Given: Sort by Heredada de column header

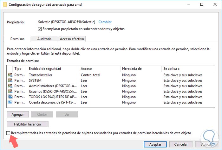Looking at the screenshot, I should (x=141, y=69).
